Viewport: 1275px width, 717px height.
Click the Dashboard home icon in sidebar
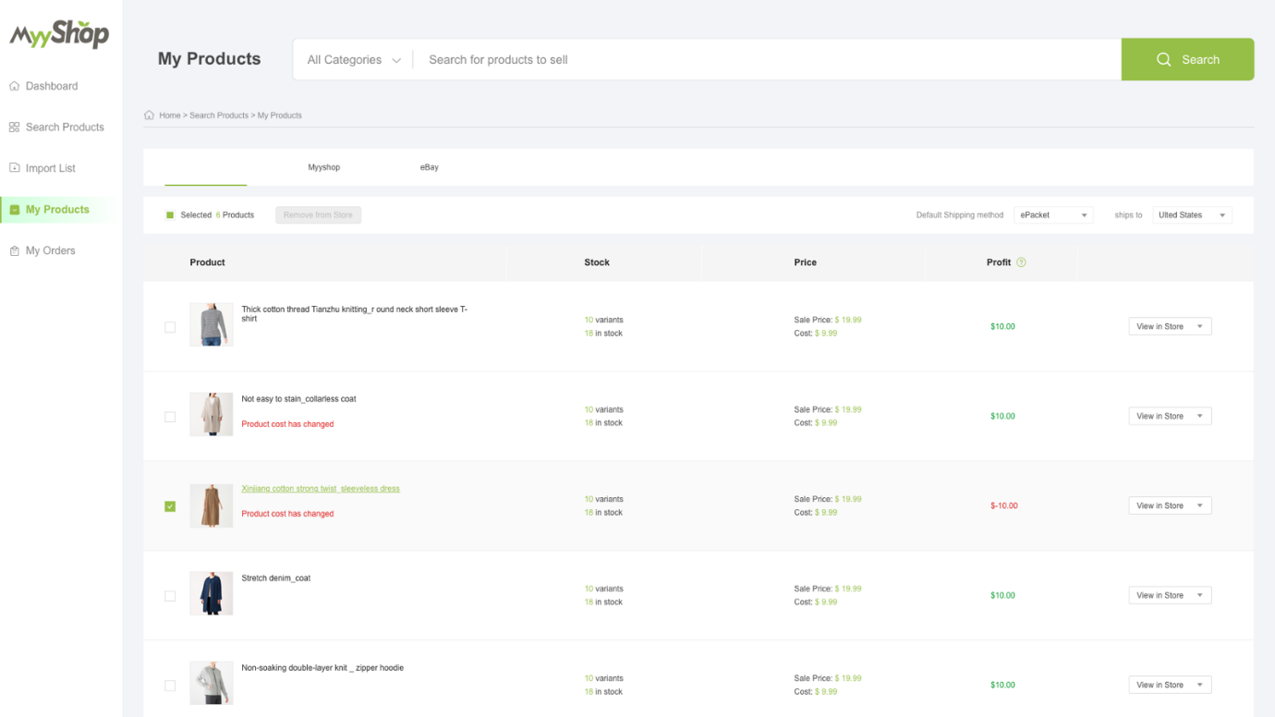[15, 86]
